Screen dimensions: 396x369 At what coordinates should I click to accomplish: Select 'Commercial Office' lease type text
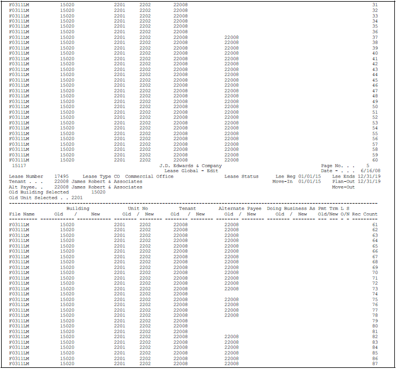pyautogui.click(x=149, y=176)
